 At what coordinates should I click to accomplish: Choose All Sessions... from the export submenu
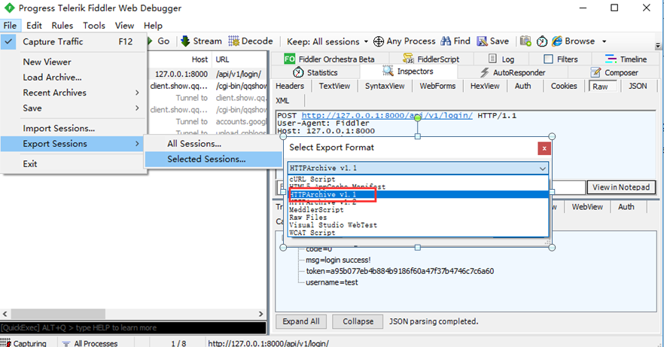coord(213,144)
